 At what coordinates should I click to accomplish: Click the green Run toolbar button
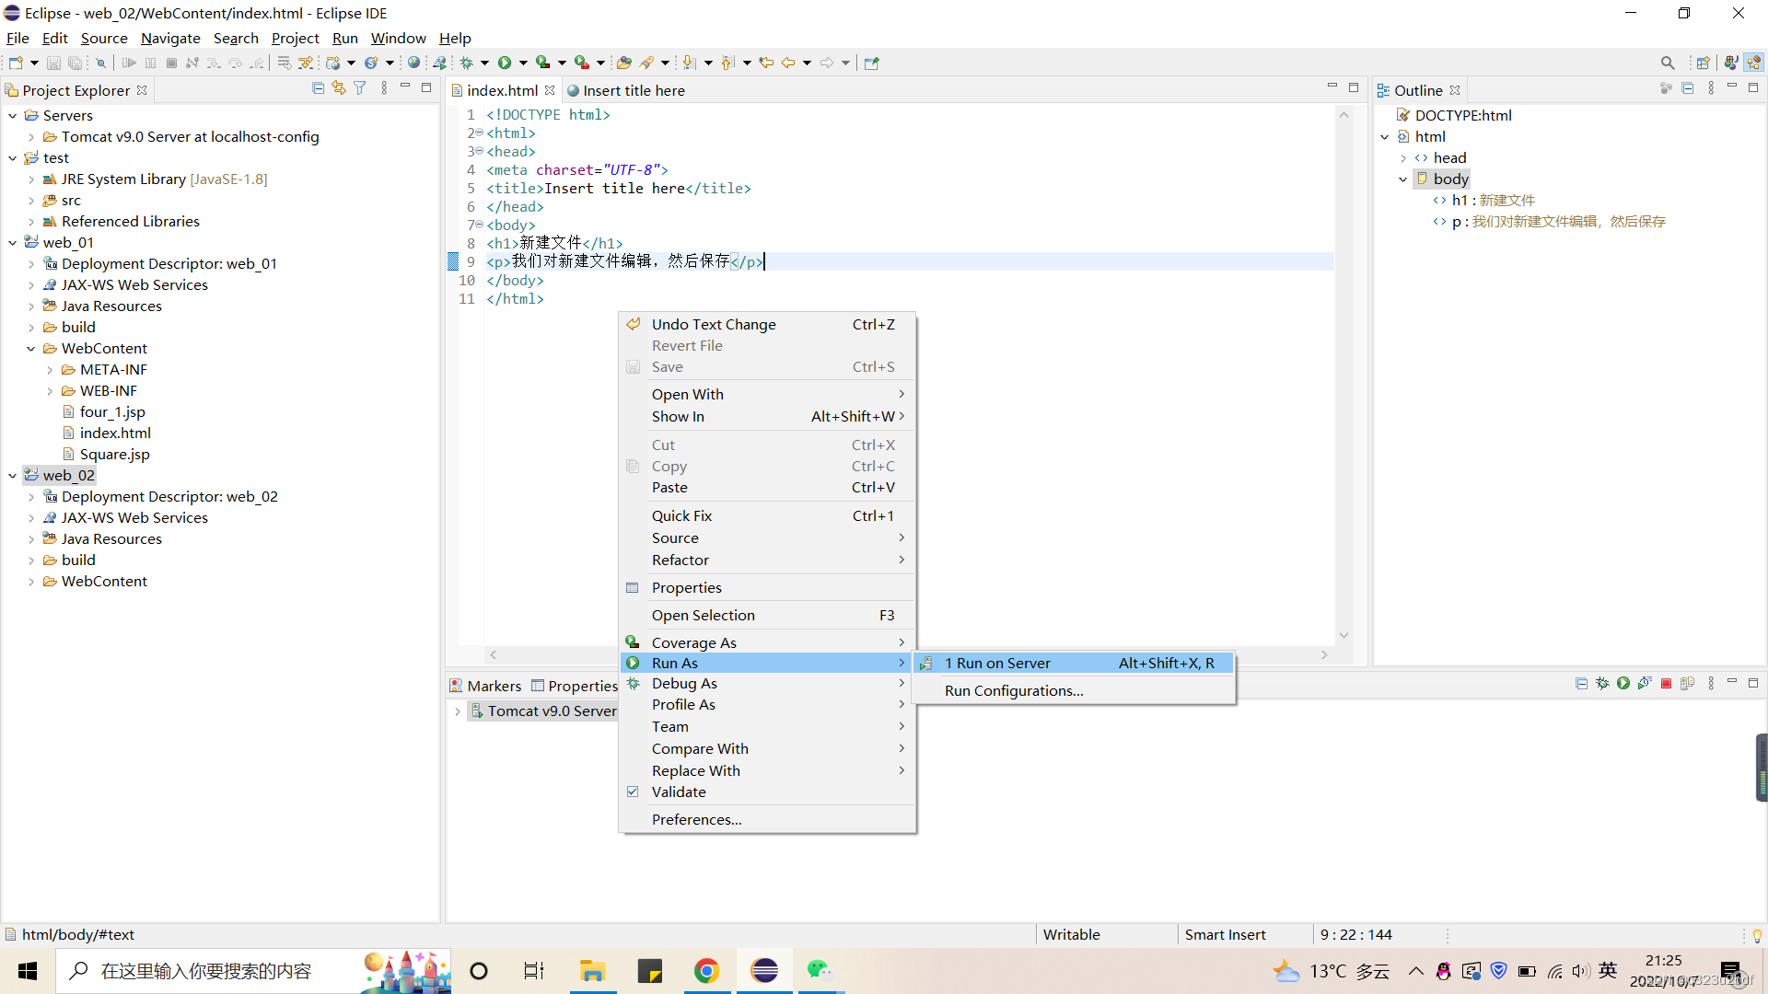coord(505,63)
